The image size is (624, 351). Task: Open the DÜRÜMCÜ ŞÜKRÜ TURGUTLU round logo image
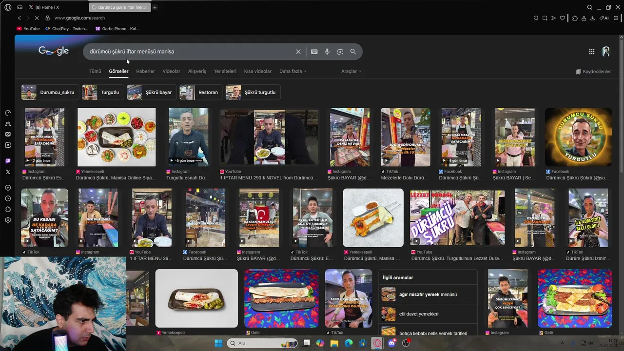(x=578, y=137)
